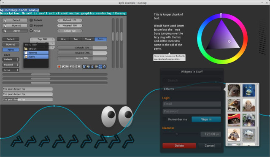Select the blue background thumbnail
This screenshot has height=157, width=270.
248,90
